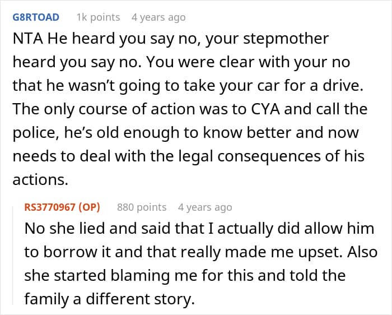Image resolution: width=392 pixels, height=315 pixels.
Task: Click the 880 points score
Action: (x=141, y=207)
